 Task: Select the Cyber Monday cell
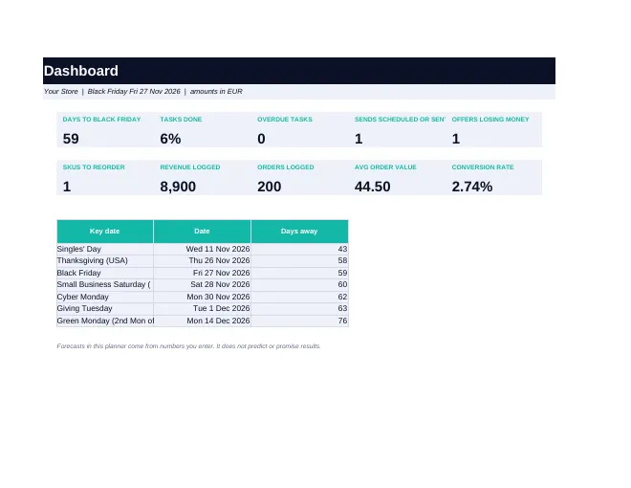(x=105, y=297)
